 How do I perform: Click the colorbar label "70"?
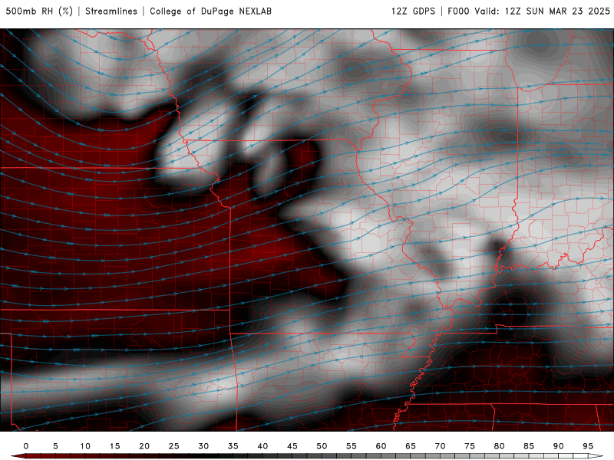[440, 446]
